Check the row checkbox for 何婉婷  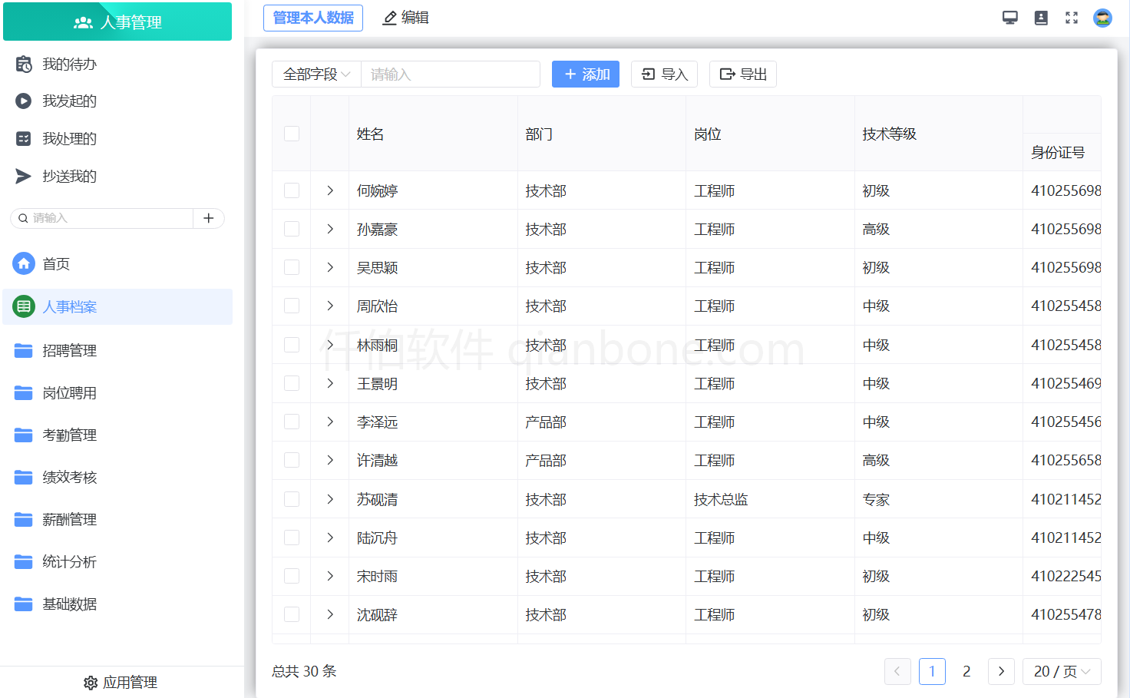291,190
